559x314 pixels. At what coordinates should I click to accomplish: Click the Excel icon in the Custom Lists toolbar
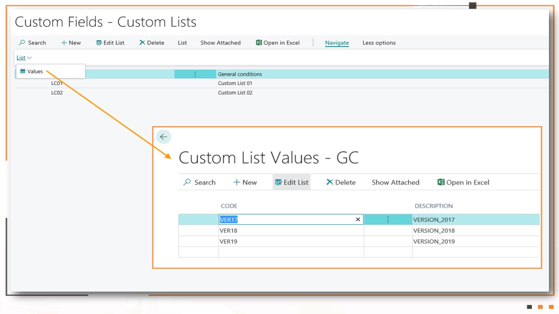(x=259, y=43)
